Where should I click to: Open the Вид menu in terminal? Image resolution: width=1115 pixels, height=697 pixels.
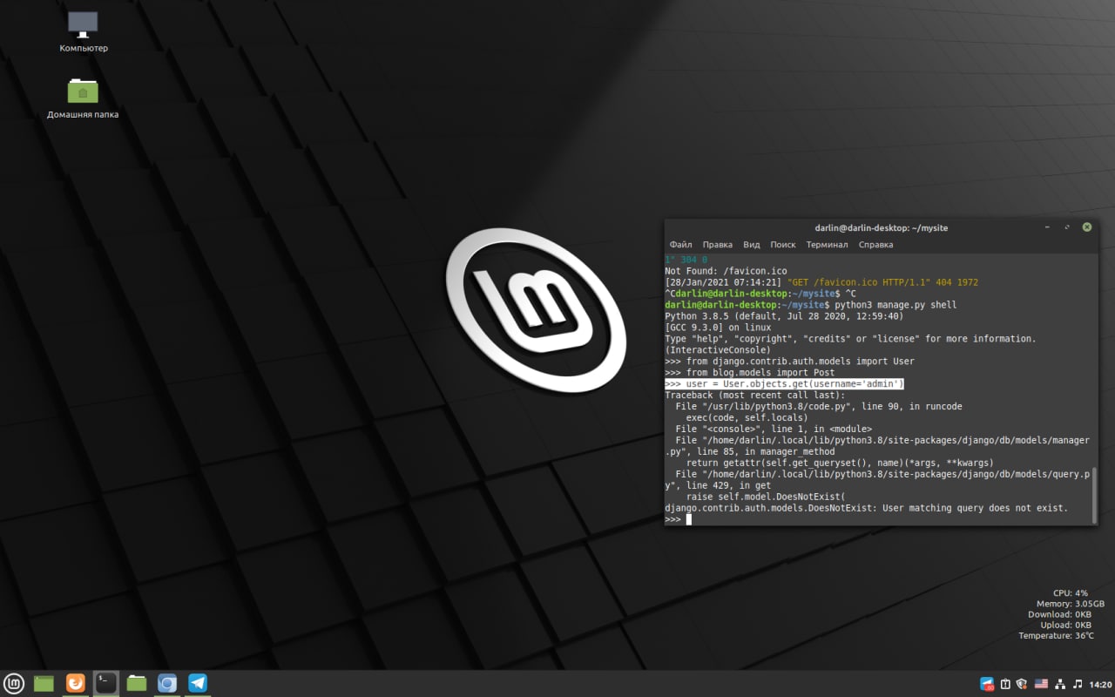pyautogui.click(x=752, y=245)
